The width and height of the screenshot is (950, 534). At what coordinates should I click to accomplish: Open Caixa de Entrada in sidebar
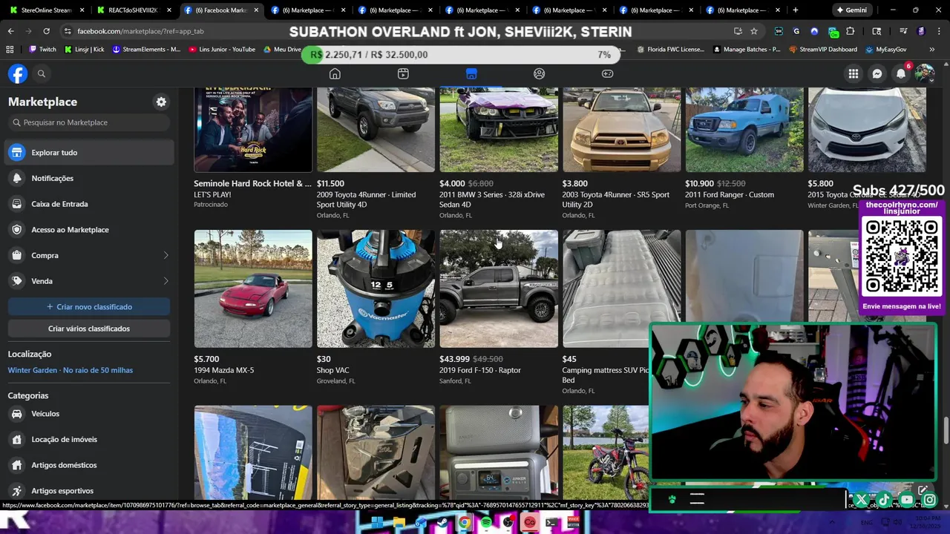click(x=89, y=204)
